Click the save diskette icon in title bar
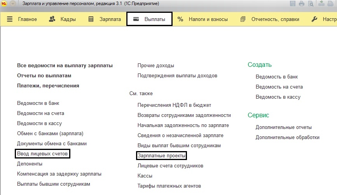The width and height of the screenshot is (337, 195). (x=293, y=4)
